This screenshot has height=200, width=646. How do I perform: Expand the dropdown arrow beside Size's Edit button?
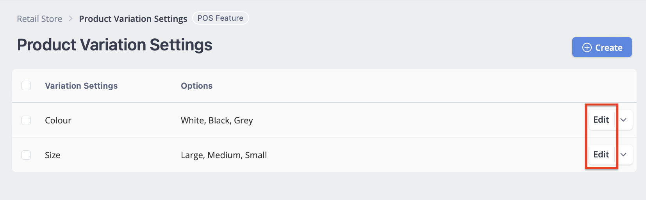point(624,155)
